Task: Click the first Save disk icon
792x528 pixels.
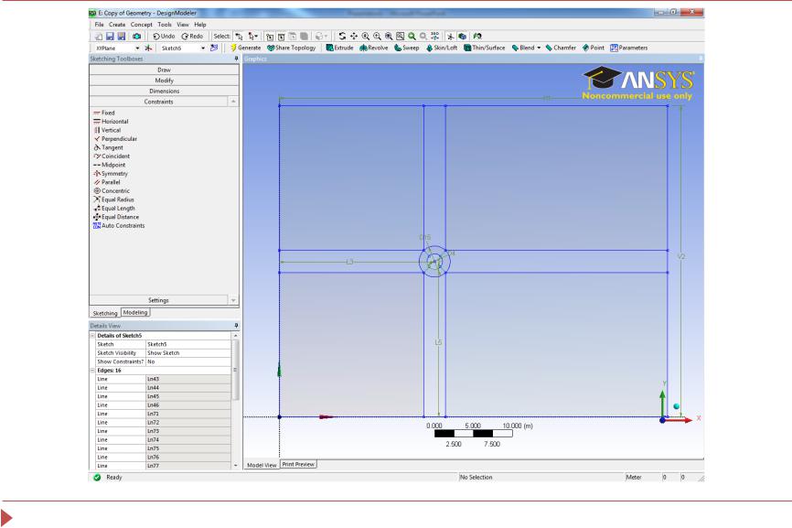Action: (110, 37)
